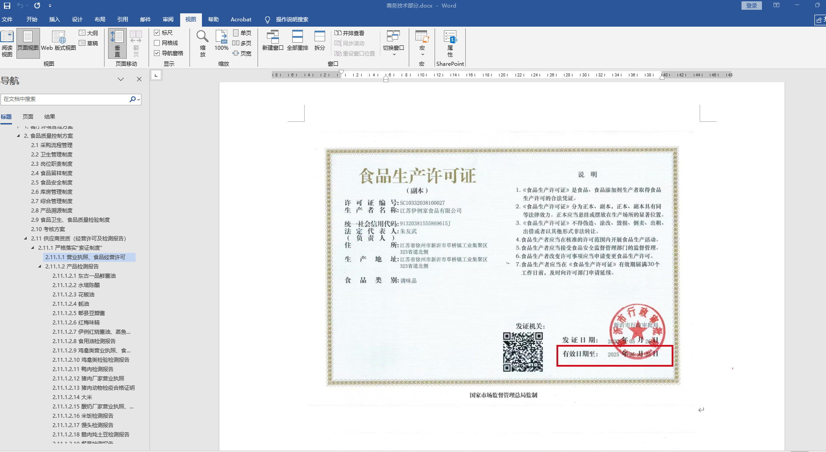Go to heading '2.11.1.2.16 米饭检测报告'
Image resolution: width=826 pixels, height=452 pixels.
83,416
